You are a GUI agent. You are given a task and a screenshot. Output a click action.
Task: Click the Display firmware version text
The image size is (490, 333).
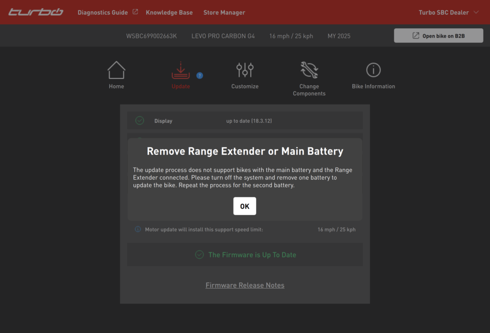click(x=249, y=121)
